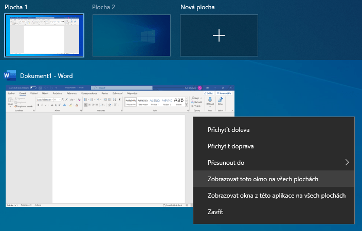Screen dimensions: 362x231
Task: Select Přichytit doleva from context menu
Action: (228, 130)
